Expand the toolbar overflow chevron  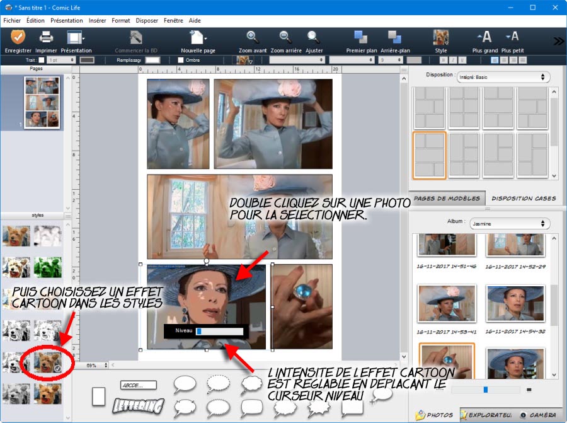click(x=558, y=41)
